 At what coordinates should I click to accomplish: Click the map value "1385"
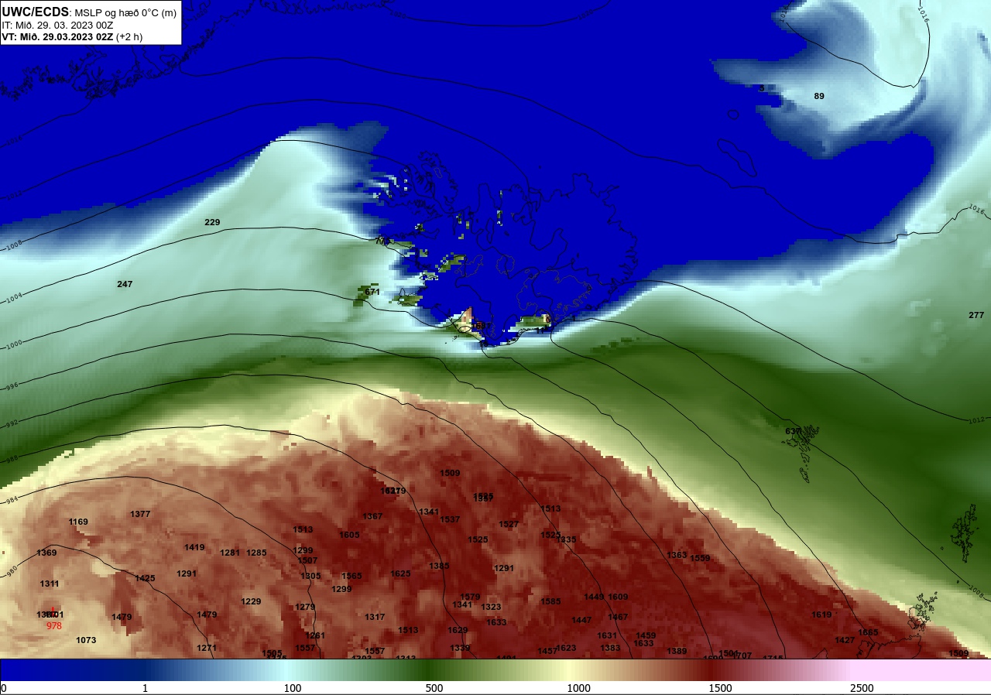(439, 566)
